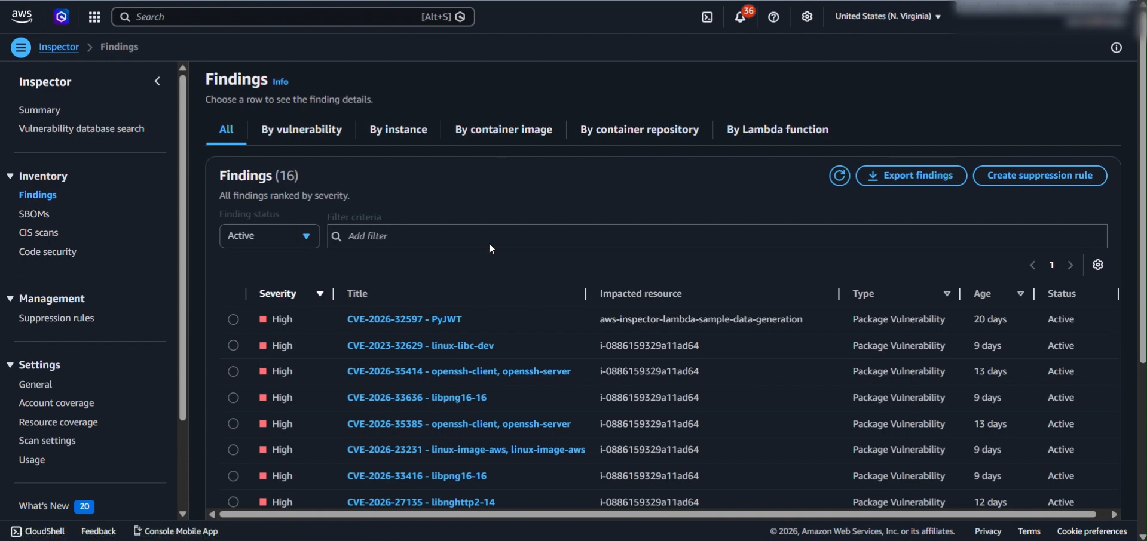Switch to By instance tab
The width and height of the screenshot is (1147, 541).
click(398, 130)
